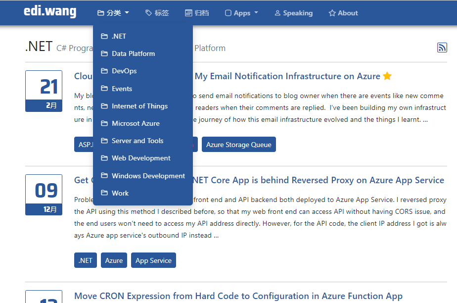Select Data Platform category
457x303 pixels.
point(143,53)
